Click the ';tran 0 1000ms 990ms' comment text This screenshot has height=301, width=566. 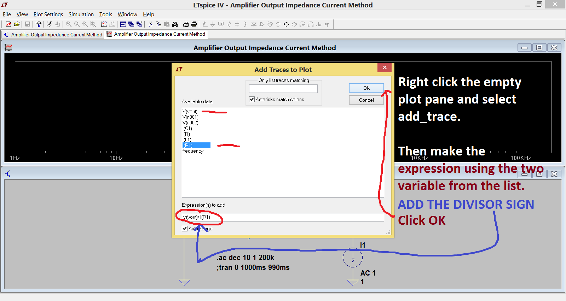click(x=253, y=267)
